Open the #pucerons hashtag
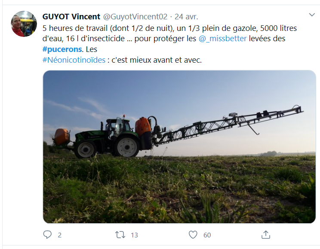320x249 pixels. [62, 49]
